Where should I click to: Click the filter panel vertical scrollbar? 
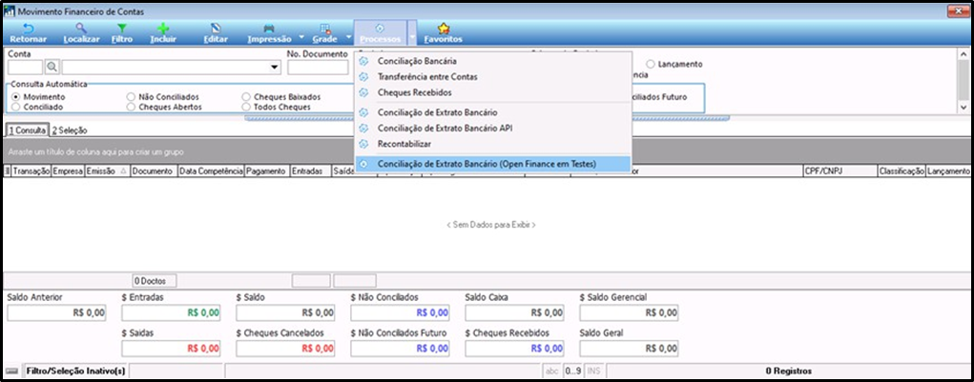coord(964,80)
